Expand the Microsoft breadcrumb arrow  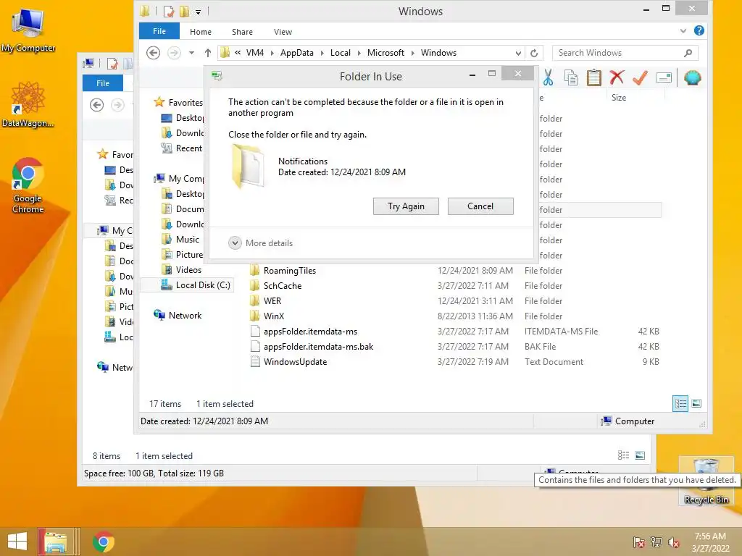coord(412,53)
